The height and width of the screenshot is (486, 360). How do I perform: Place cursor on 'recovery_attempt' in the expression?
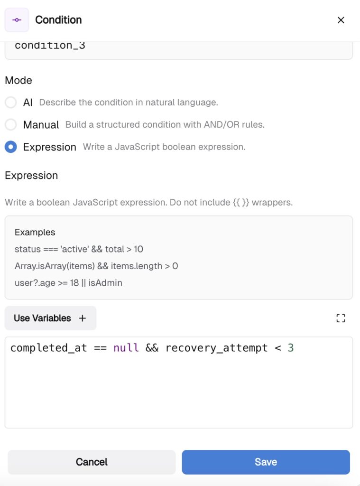point(216,348)
